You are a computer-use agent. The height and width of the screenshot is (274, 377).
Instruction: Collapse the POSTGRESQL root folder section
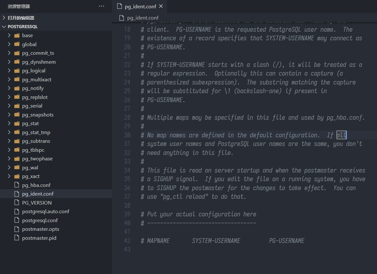(4, 27)
